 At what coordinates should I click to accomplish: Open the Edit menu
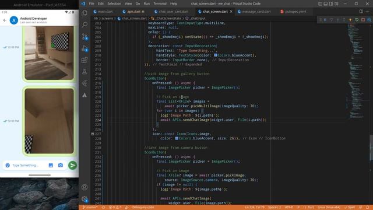101,3
